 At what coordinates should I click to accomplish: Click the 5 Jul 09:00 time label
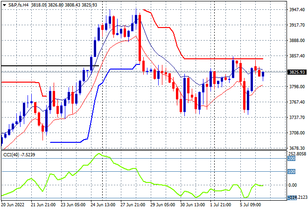(250, 205)
